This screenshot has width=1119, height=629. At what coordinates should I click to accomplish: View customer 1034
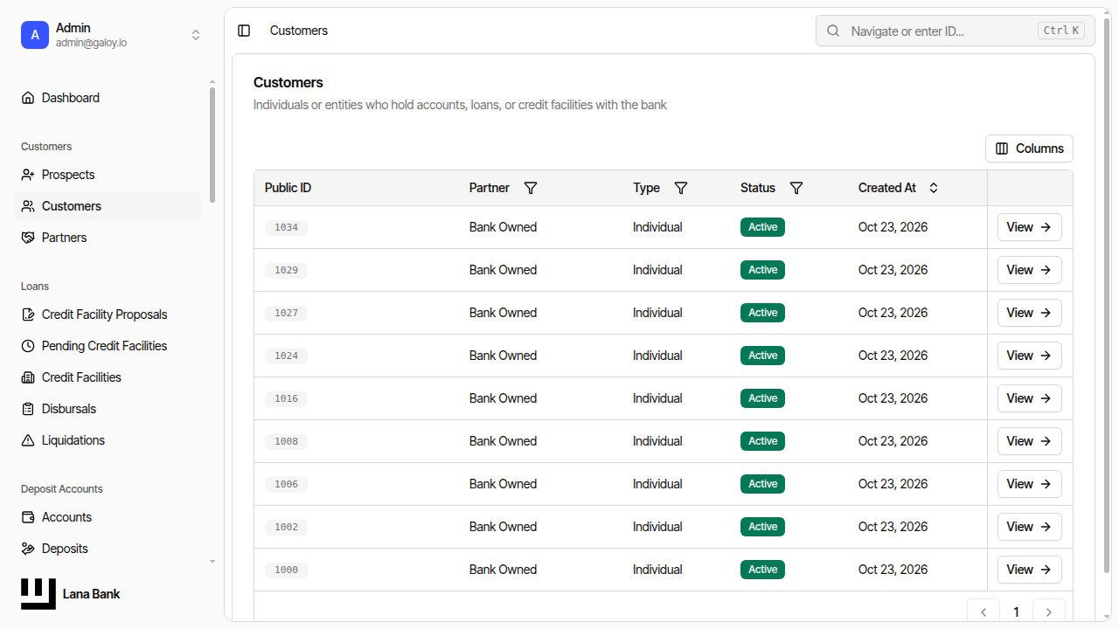pos(1029,227)
